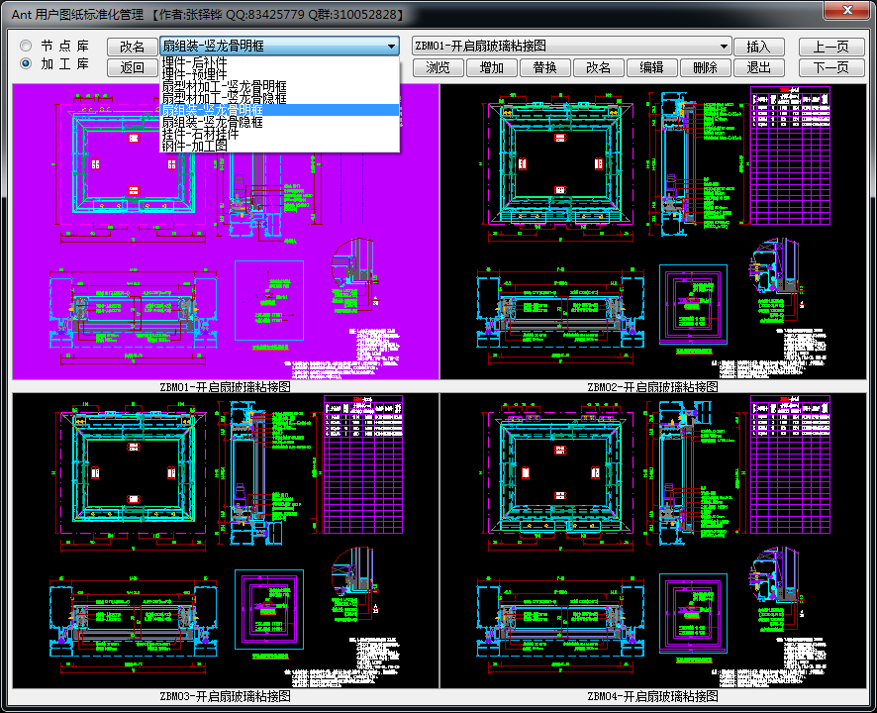Open the 编辑 function
Viewport: 877px width, 713px height.
[x=651, y=67]
